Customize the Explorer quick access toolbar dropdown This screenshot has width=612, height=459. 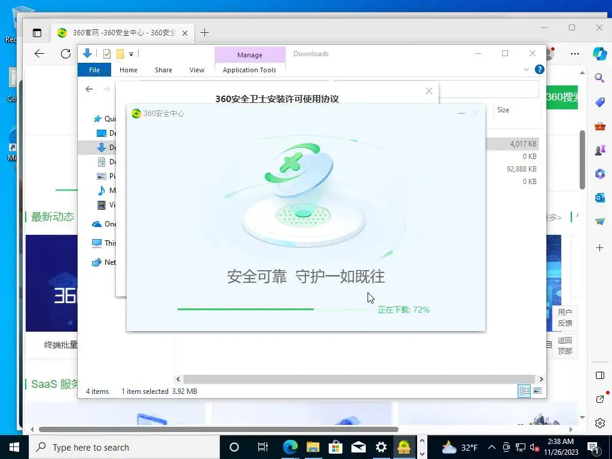[x=131, y=54]
